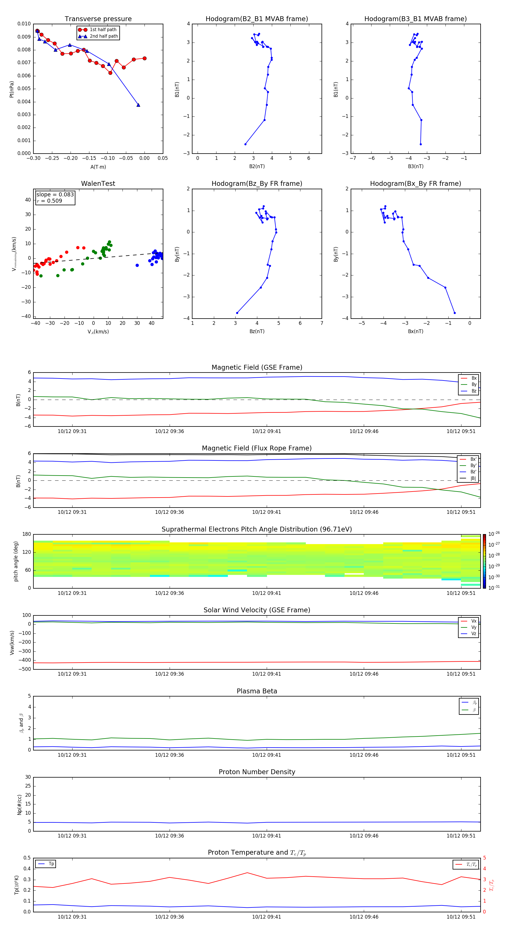Viewport: 514px width, 942px height.
Task: Click the "Hodogram(Bx_By FR frame)" title
Action: point(415,184)
